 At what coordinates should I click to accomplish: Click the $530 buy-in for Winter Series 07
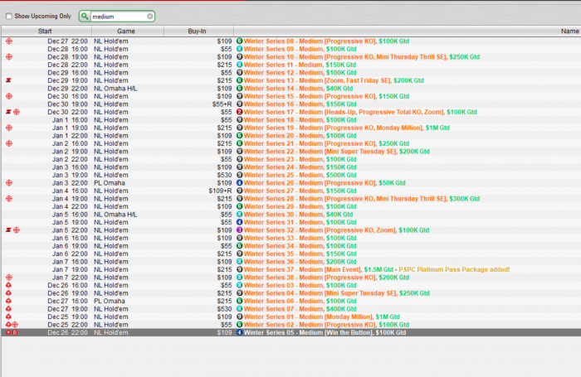pyautogui.click(x=225, y=309)
